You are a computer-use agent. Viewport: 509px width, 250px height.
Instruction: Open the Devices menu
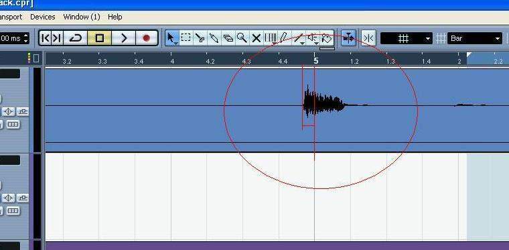click(42, 17)
